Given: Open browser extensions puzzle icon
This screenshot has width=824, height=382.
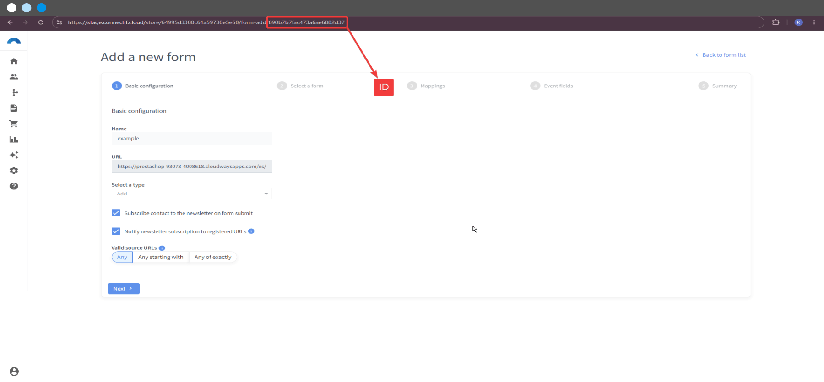Looking at the screenshot, I should pyautogui.click(x=775, y=22).
